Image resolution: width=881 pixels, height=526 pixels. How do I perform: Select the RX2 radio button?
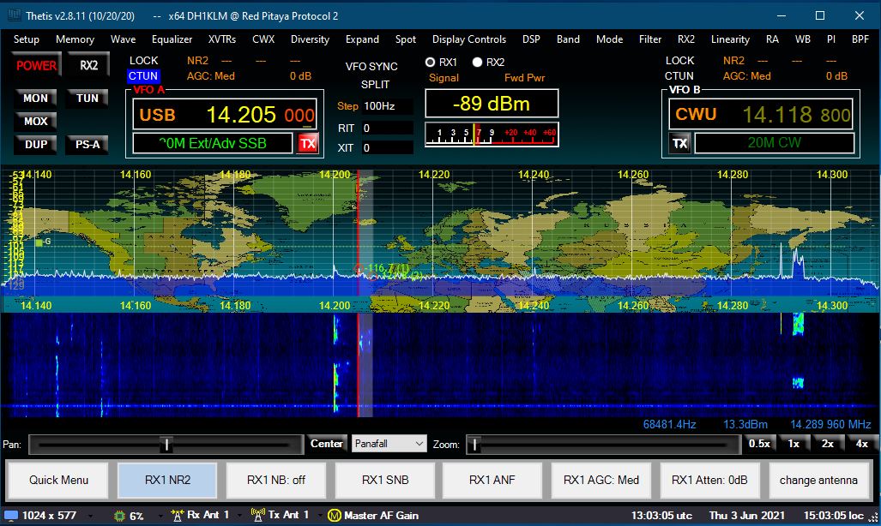click(478, 63)
